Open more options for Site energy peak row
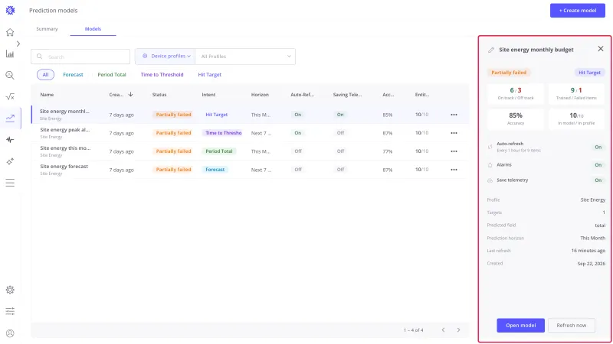The image size is (613, 344). click(454, 133)
